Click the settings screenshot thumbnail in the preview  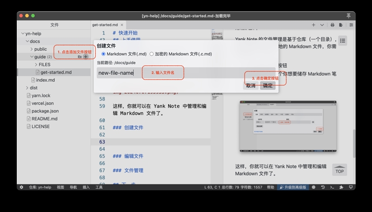click(288, 126)
